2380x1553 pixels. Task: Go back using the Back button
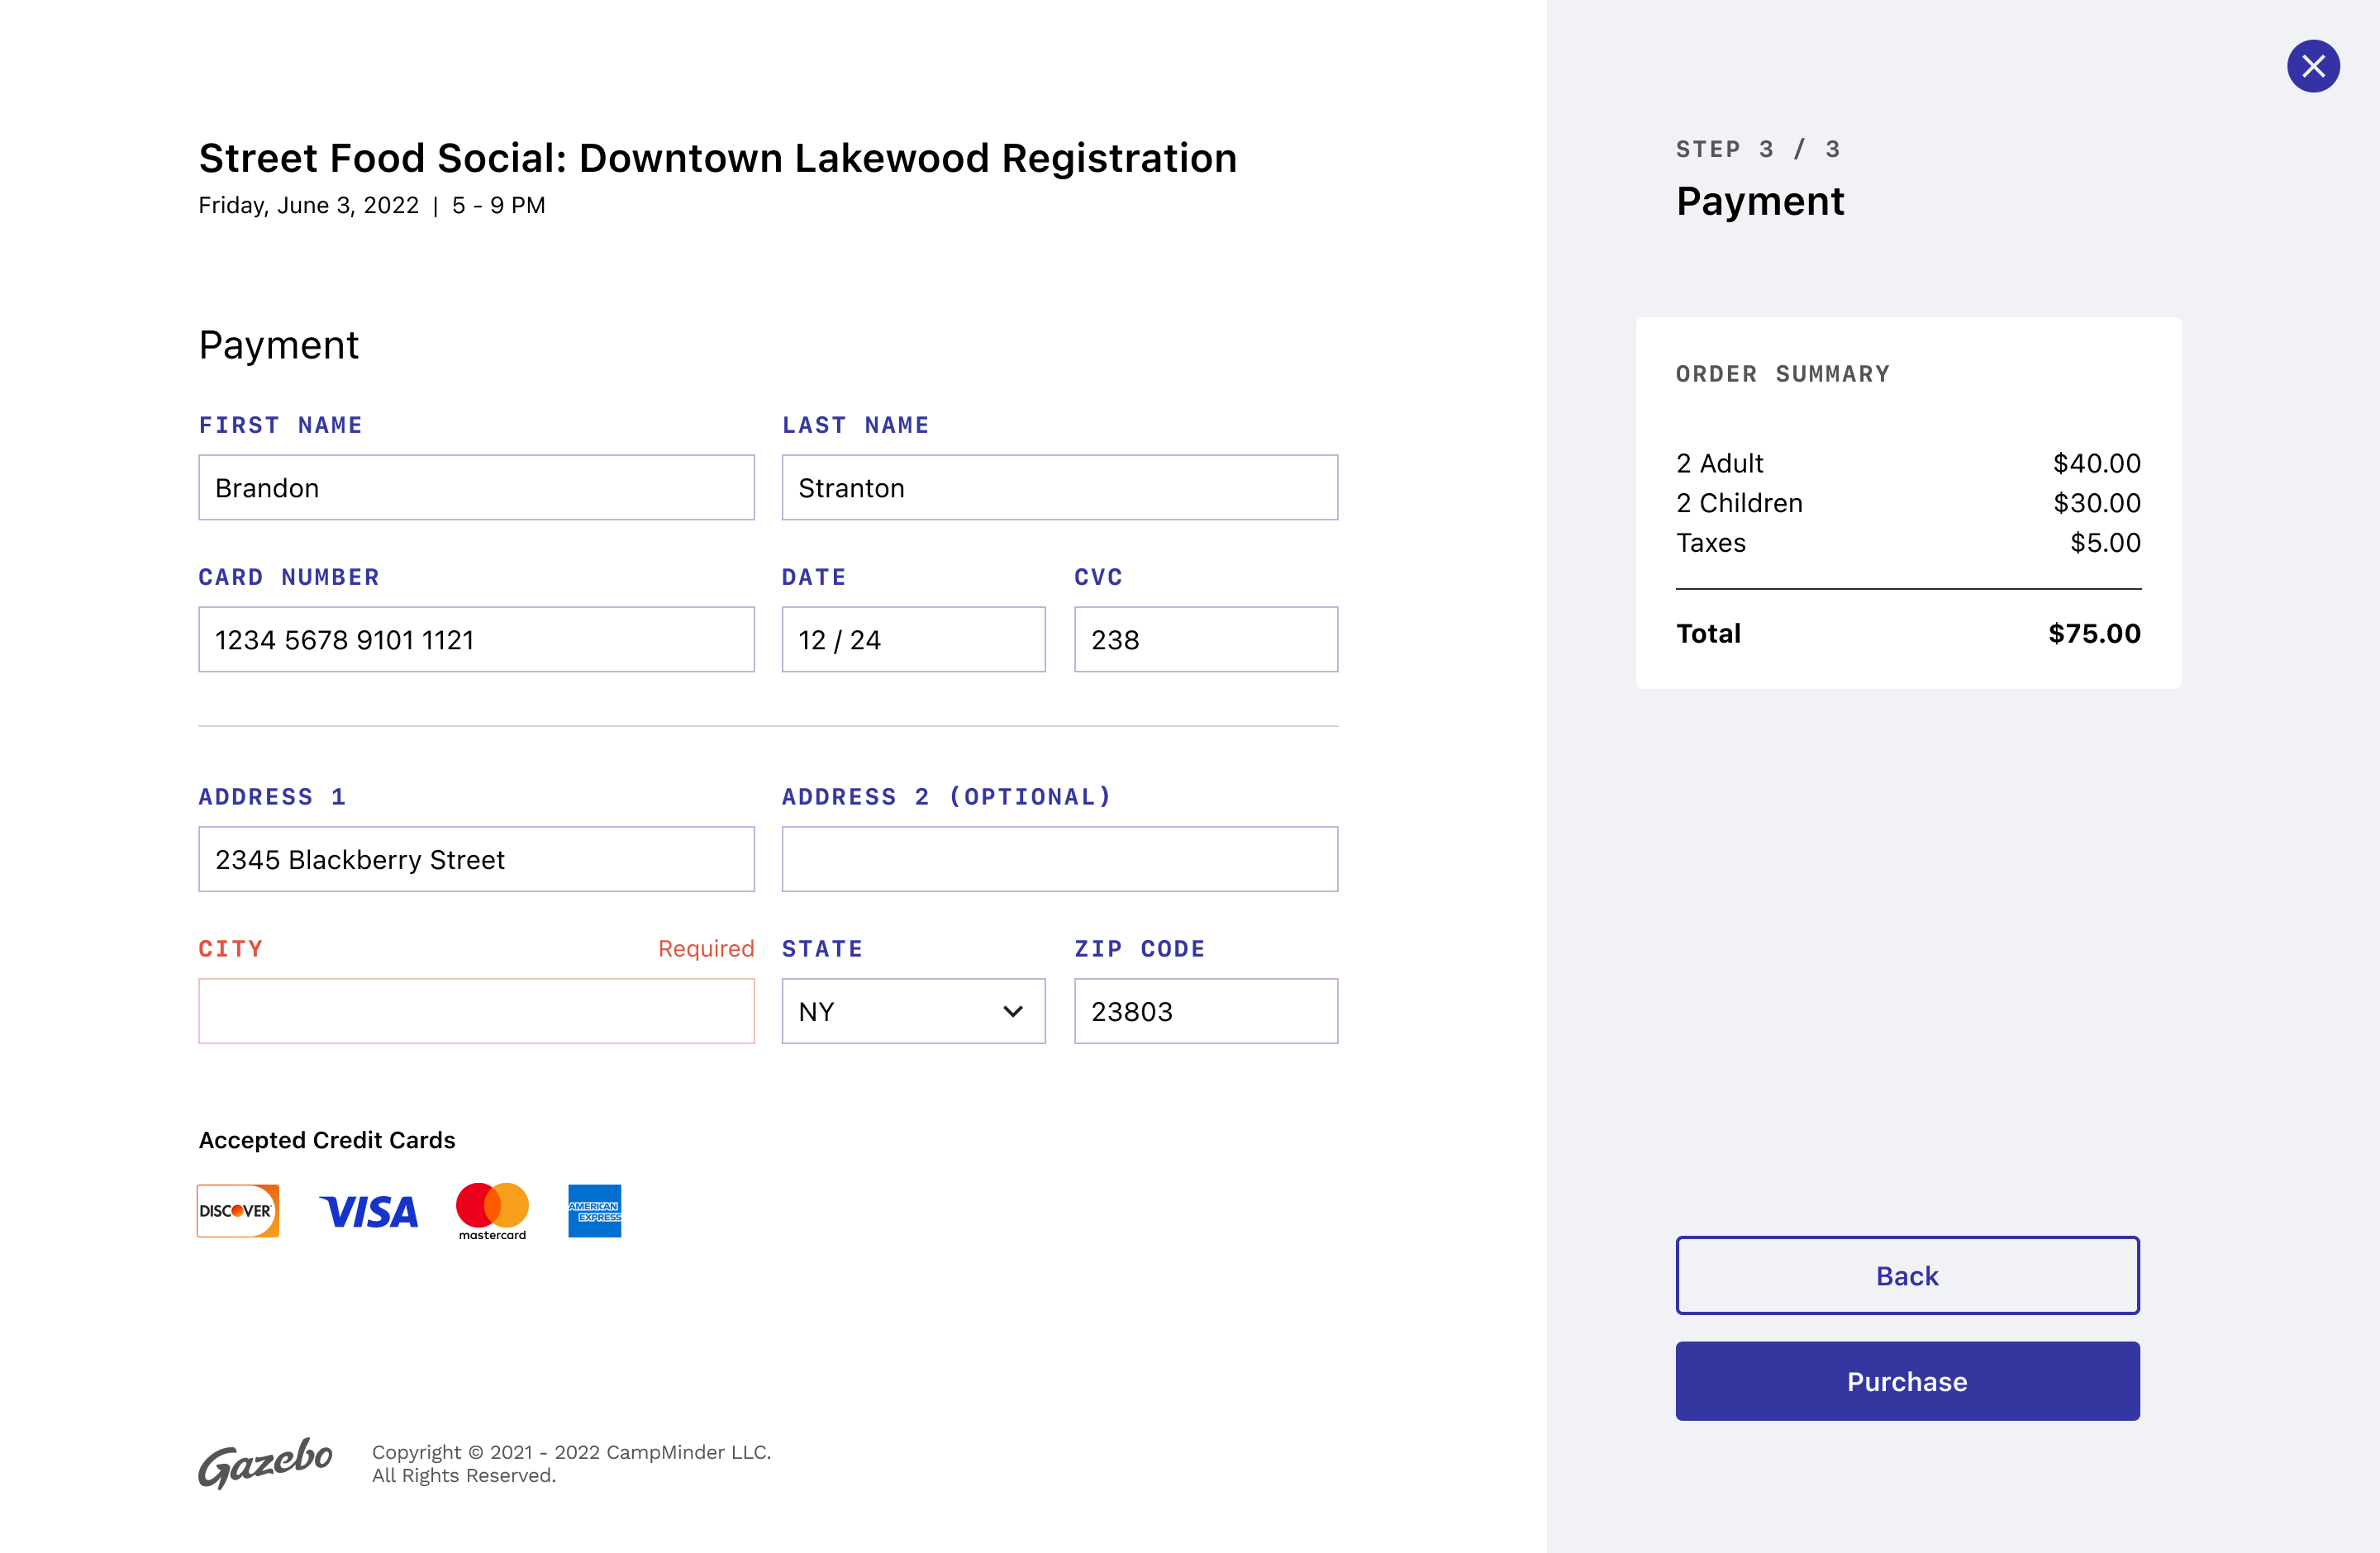1907,1275
